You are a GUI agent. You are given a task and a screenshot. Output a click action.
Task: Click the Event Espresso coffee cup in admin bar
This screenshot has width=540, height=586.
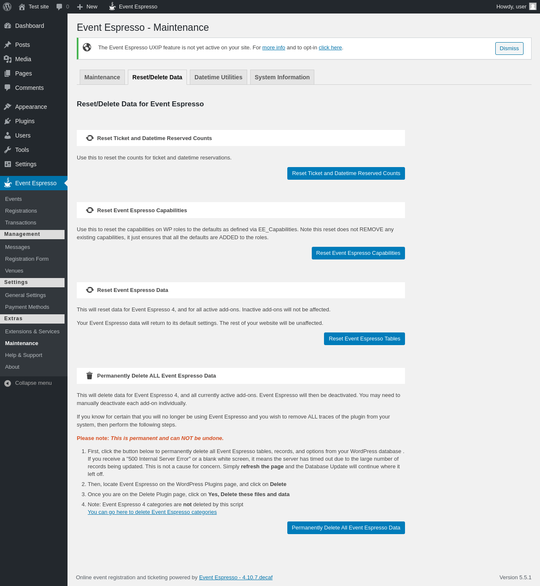coord(112,6)
